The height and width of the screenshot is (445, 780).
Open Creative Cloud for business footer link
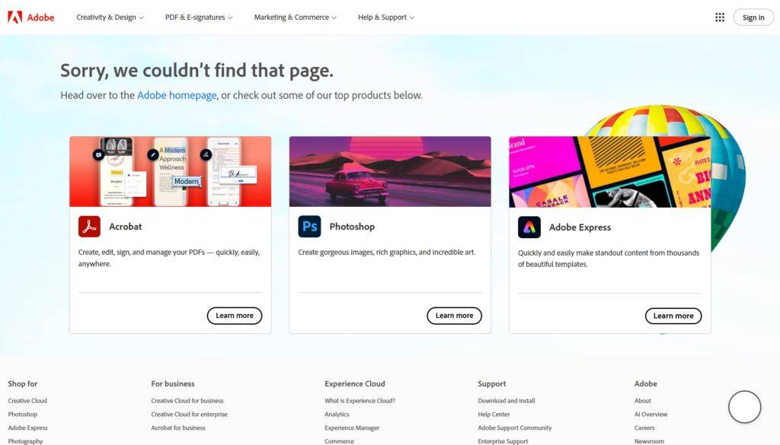tap(187, 401)
